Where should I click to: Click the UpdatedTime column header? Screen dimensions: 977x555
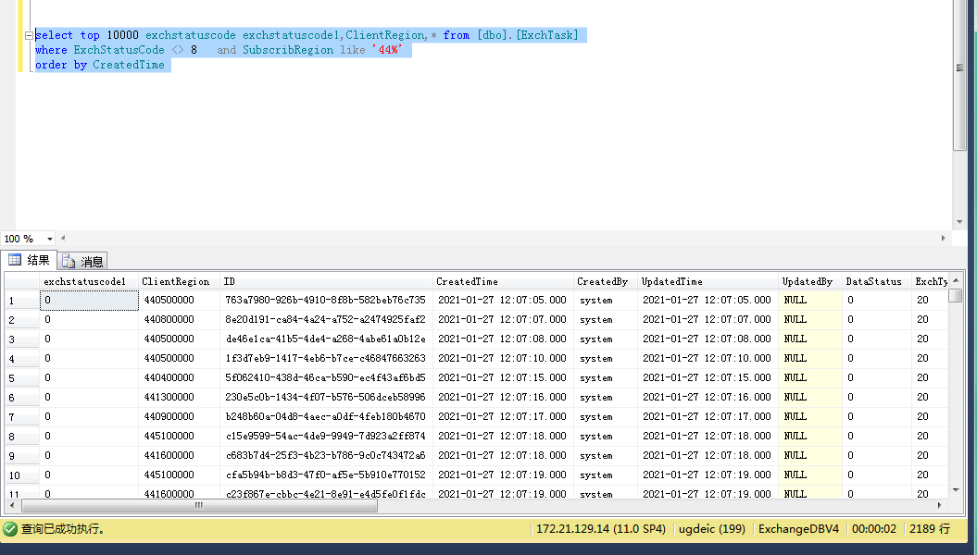click(708, 281)
